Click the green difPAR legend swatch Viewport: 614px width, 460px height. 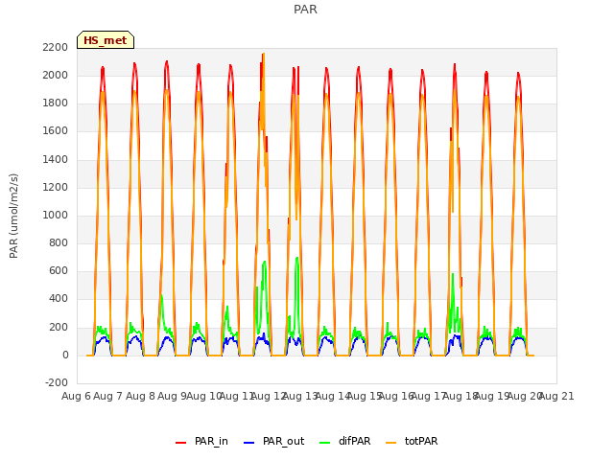tap(325, 443)
